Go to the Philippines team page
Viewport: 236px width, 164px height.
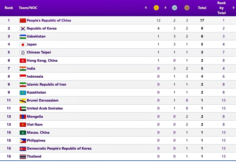point(36,141)
